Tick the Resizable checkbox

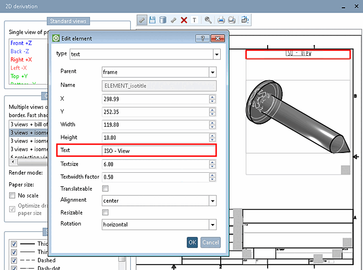tap(106, 212)
